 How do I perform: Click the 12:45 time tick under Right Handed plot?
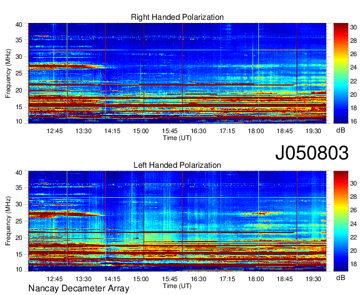pos(54,131)
